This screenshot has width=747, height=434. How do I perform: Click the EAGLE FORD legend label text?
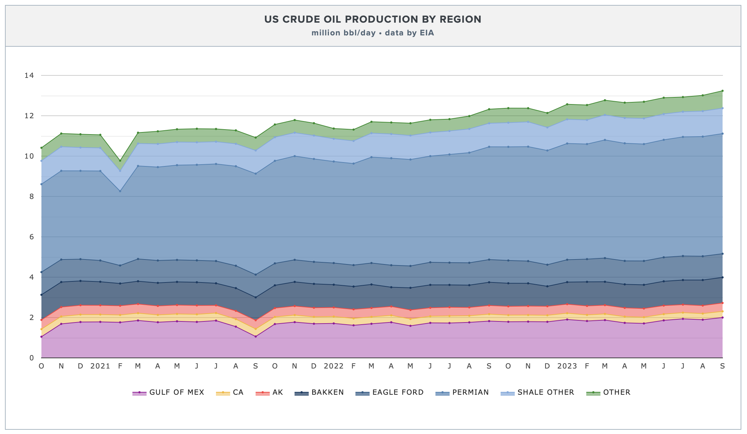pyautogui.click(x=398, y=392)
